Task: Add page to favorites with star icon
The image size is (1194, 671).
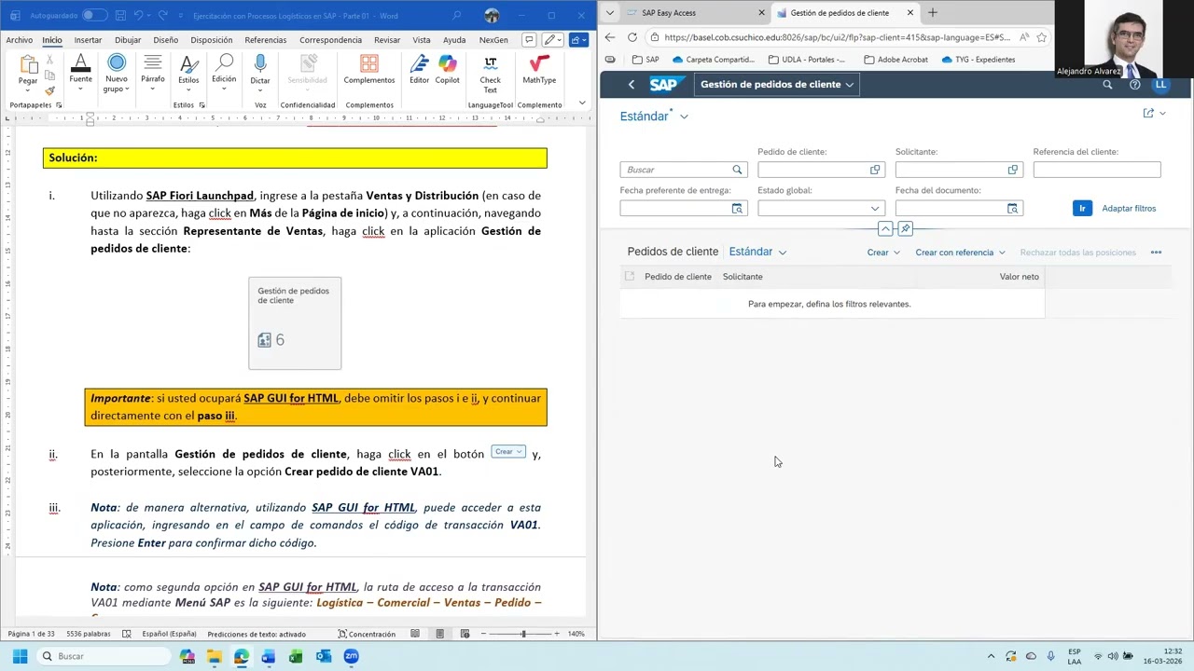Action: [1042, 37]
